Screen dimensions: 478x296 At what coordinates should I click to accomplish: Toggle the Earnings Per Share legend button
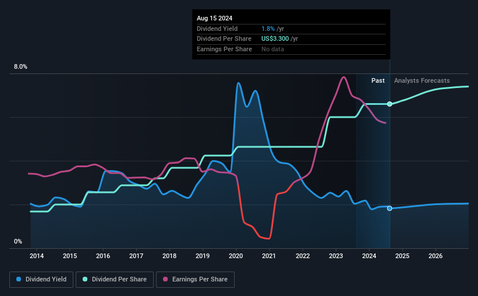[x=195, y=280]
